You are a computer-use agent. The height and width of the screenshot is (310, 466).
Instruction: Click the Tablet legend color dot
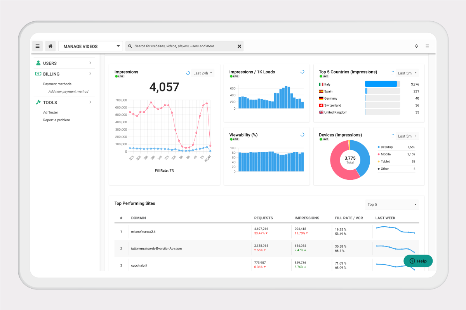coord(379,162)
